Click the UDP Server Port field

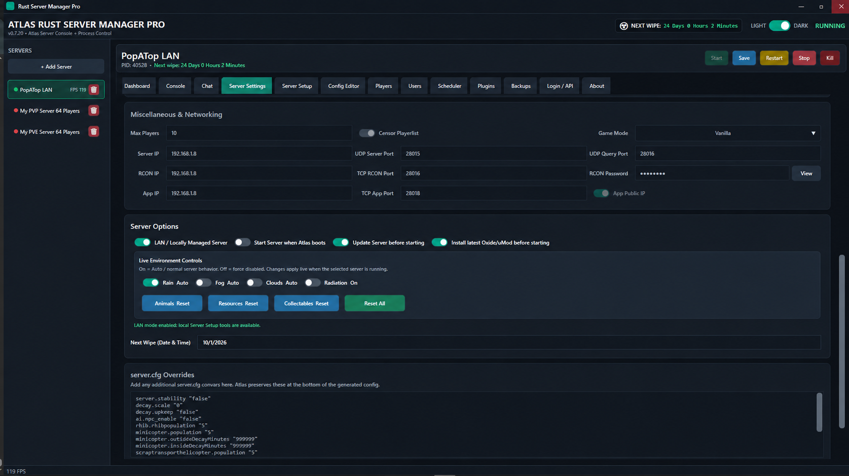coord(494,154)
